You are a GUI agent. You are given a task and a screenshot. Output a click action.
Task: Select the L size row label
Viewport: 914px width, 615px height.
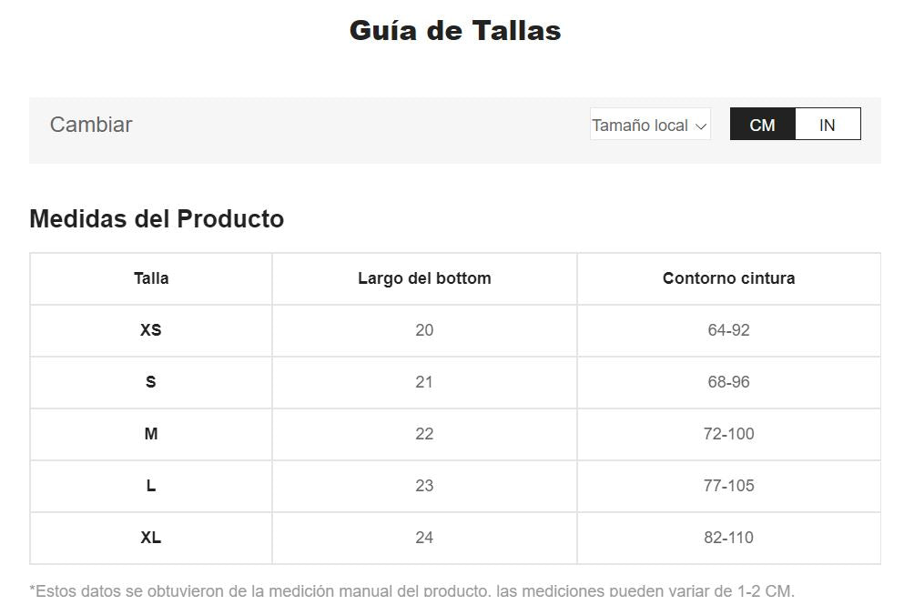coord(151,486)
